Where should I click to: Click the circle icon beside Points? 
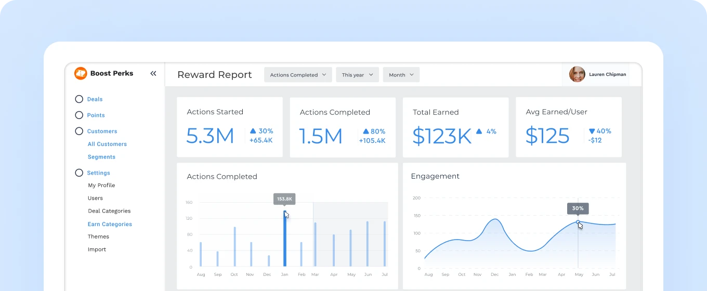(x=79, y=115)
